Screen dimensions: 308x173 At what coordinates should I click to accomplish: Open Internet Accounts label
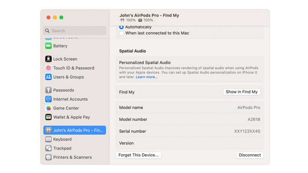[x=70, y=99]
